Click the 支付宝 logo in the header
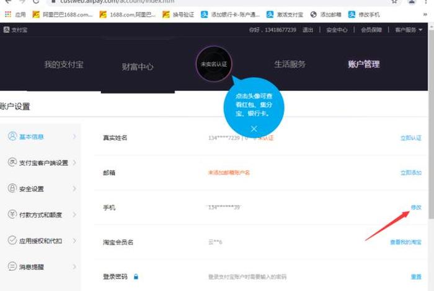 [15, 30]
